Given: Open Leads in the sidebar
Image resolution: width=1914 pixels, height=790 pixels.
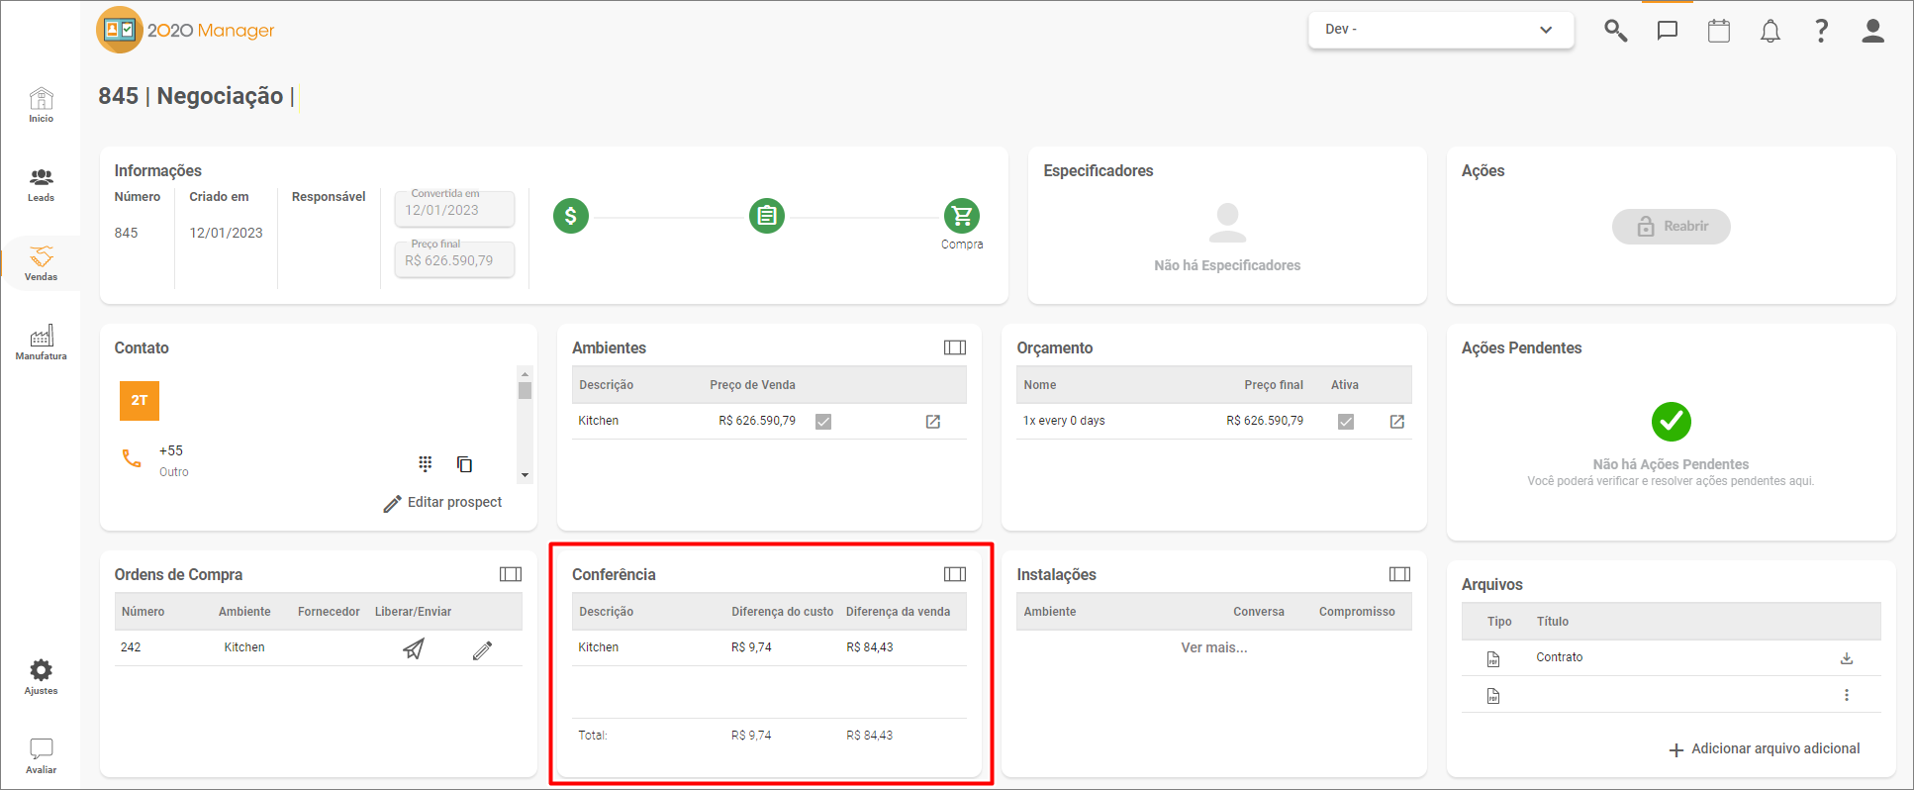Looking at the screenshot, I should coord(41,184).
